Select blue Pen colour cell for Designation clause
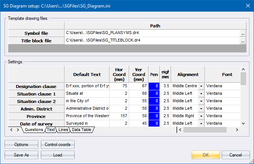The width and height of the screenshot is (254, 164). coord(154,86)
